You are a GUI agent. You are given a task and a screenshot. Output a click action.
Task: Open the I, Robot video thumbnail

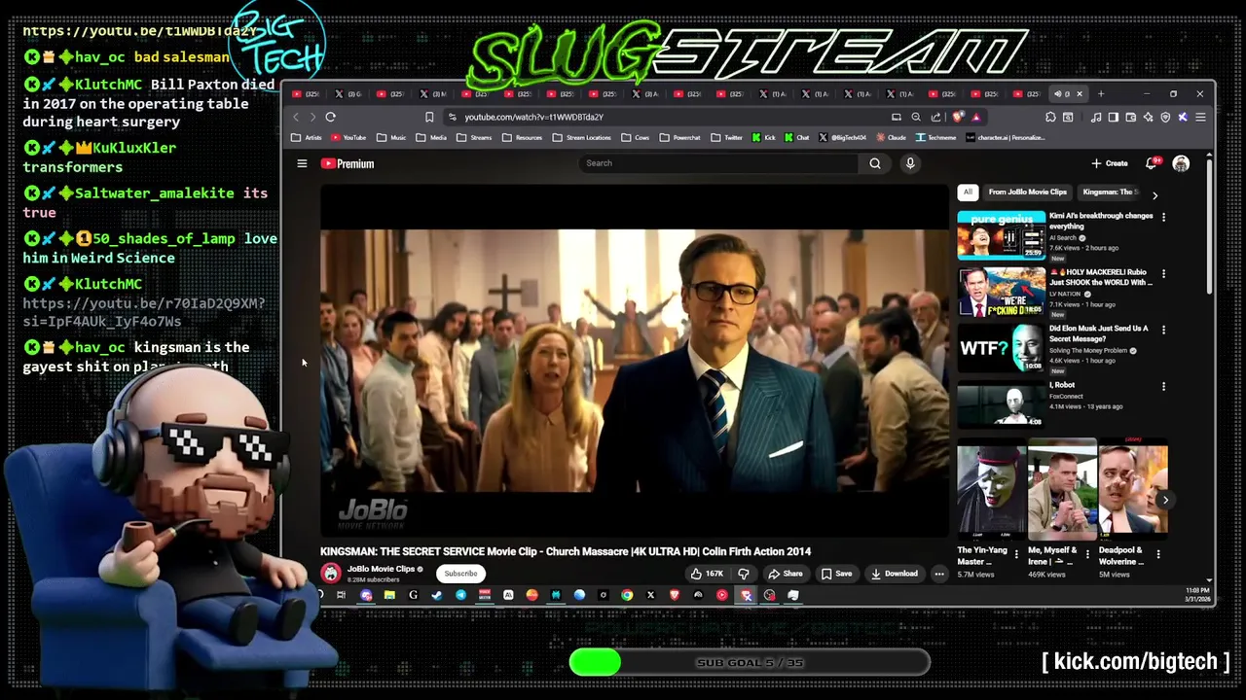pos(1001,404)
